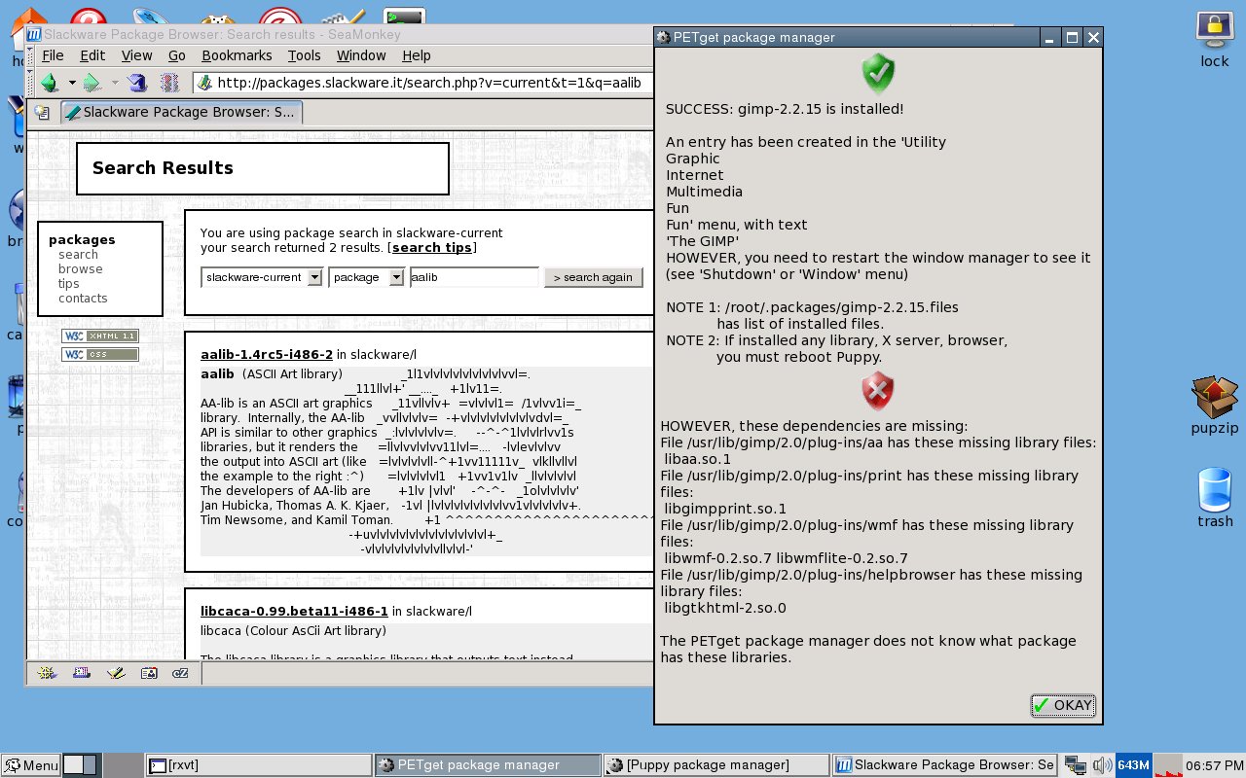
Task: Switch to 'PETget package manager' taskbar entry
Action: [x=488, y=765]
